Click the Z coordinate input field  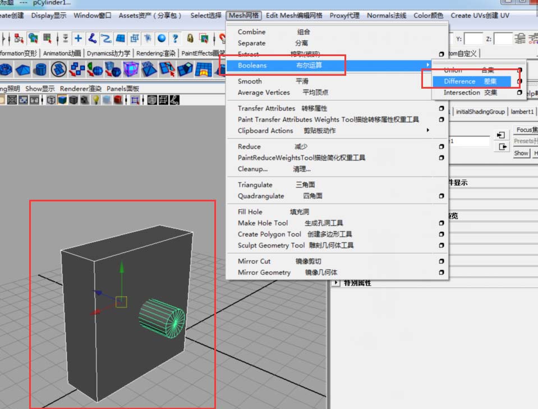[503, 39]
